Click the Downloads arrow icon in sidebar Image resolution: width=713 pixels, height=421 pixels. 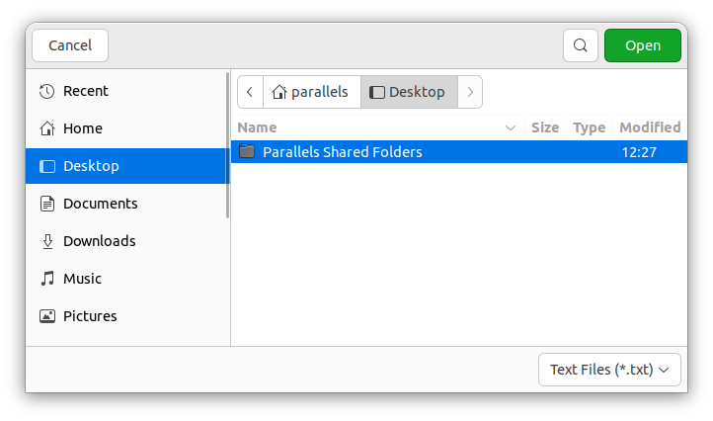[46, 241]
